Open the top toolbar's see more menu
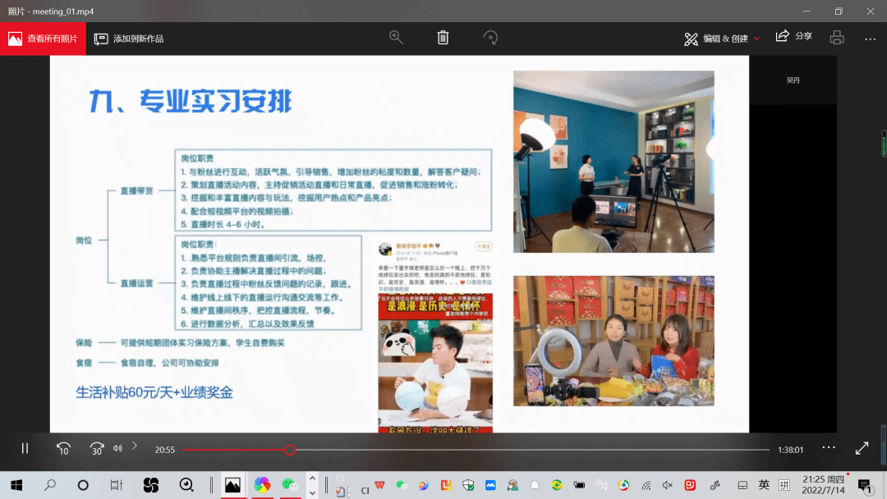Screen dimensions: 887x499 (x=870, y=39)
